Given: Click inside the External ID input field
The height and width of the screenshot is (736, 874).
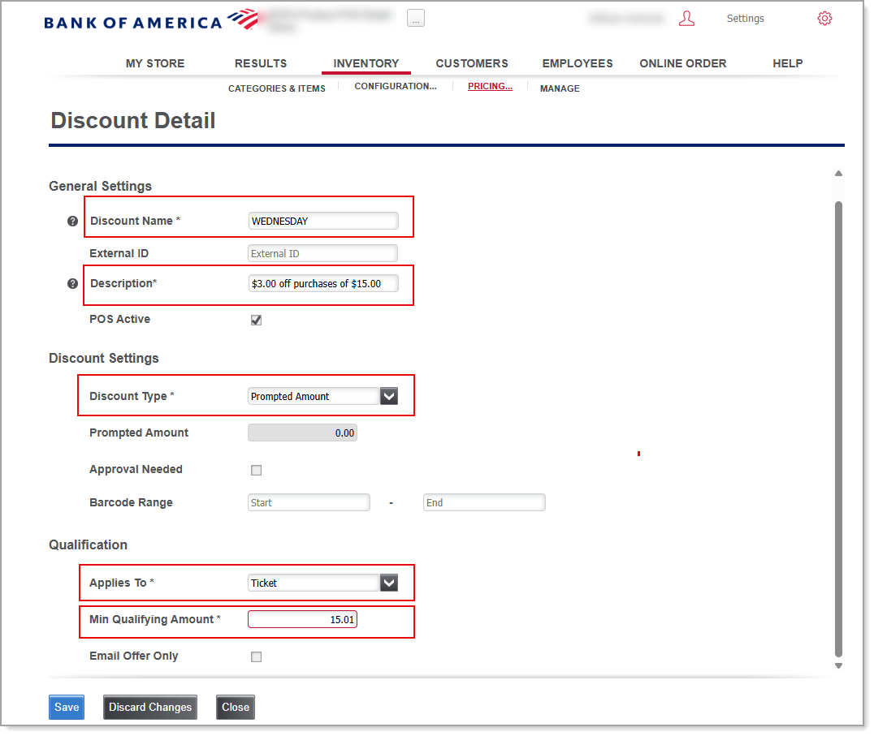Looking at the screenshot, I should coord(322,252).
